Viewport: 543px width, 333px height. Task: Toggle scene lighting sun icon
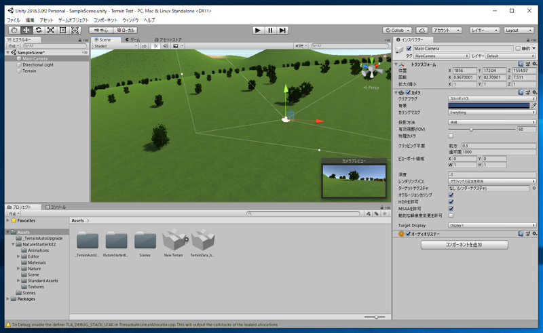155,45
